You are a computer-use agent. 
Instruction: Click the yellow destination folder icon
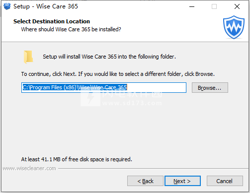[28, 57]
